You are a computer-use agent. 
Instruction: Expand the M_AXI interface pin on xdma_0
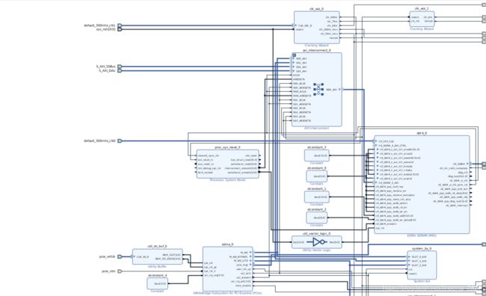pyautogui.click(x=250, y=253)
